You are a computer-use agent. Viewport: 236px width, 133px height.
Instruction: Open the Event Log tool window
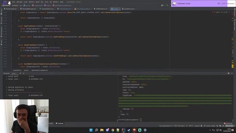click(x=228, y=123)
